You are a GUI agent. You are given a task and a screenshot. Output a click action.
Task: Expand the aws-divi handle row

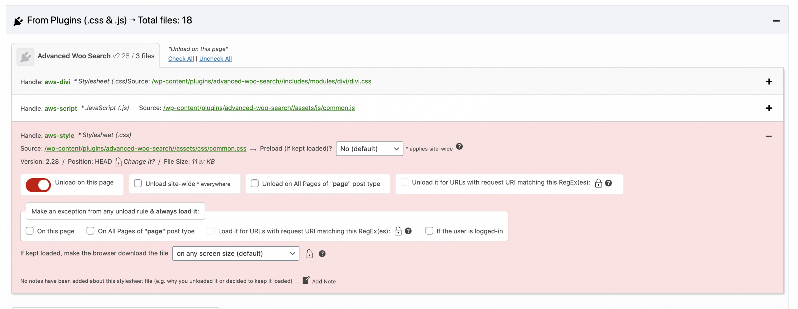tap(768, 82)
